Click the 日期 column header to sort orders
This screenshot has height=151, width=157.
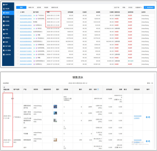coord(48,12)
